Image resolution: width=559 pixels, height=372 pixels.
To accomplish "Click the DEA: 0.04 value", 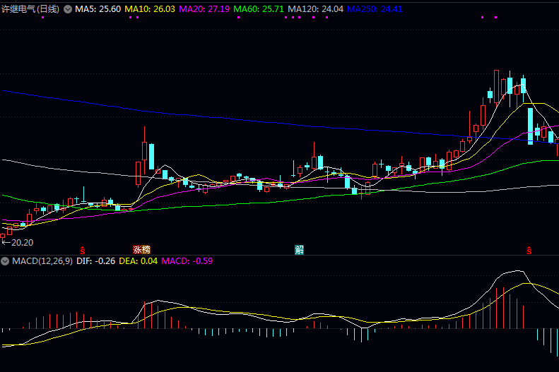I will (x=139, y=261).
